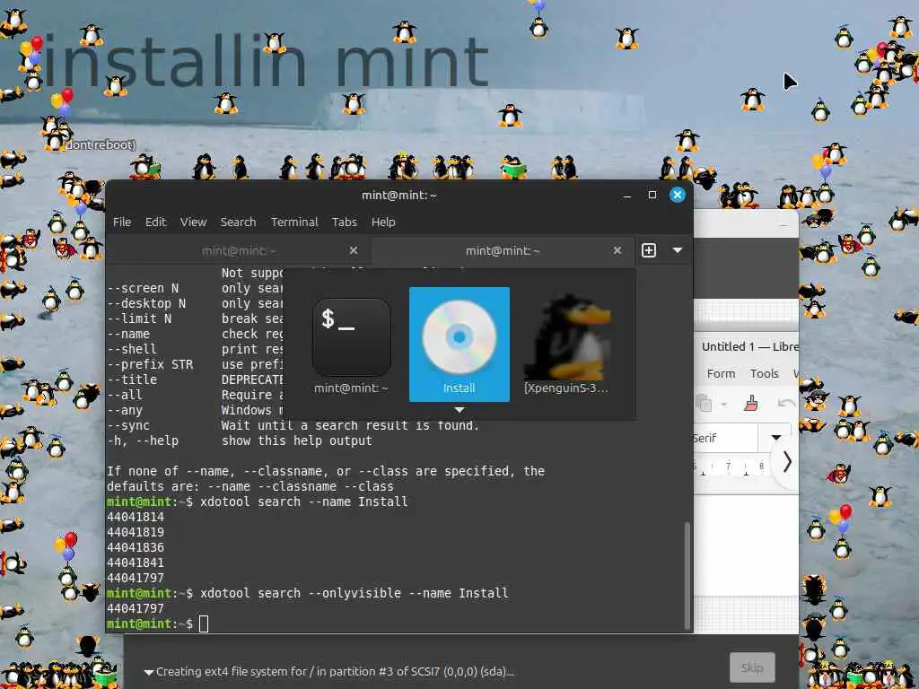Open the View menu in terminal
The height and width of the screenshot is (689, 919).
(194, 222)
